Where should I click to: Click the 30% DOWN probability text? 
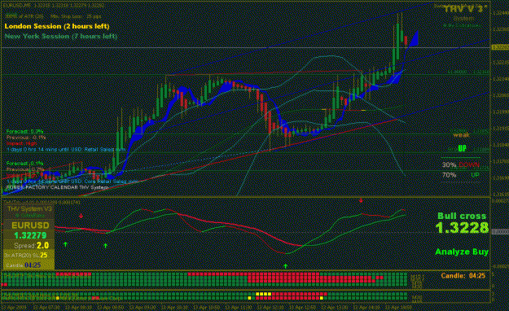[x=461, y=165]
